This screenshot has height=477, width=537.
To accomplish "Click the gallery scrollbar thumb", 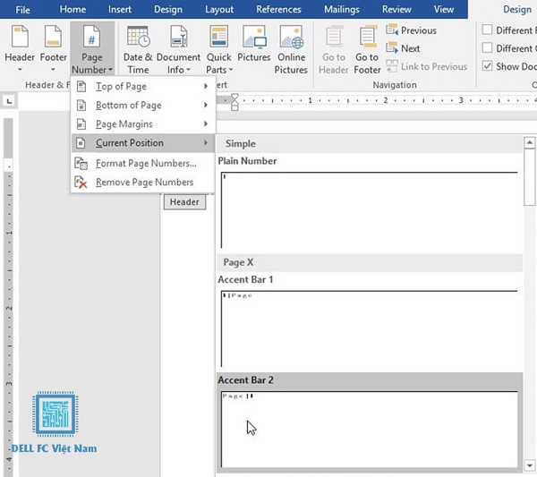I will pyautogui.click(x=530, y=177).
